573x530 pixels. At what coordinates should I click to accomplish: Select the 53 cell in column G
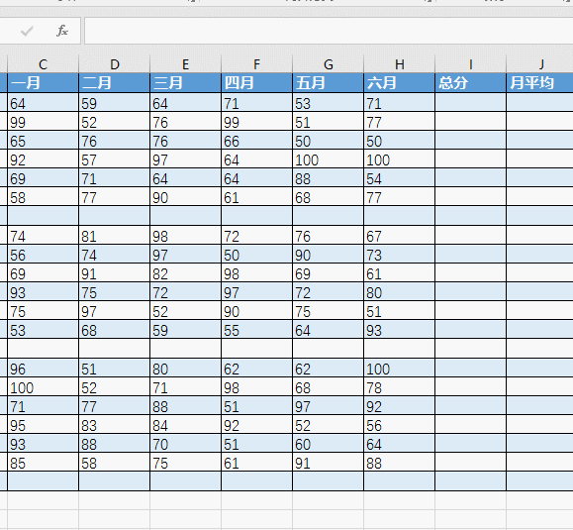click(x=329, y=103)
